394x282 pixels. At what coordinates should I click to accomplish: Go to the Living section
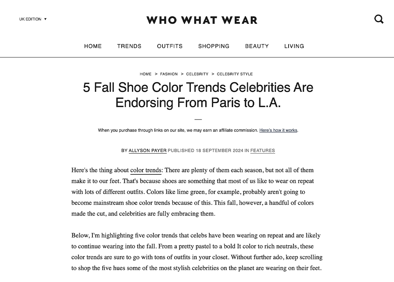(294, 46)
